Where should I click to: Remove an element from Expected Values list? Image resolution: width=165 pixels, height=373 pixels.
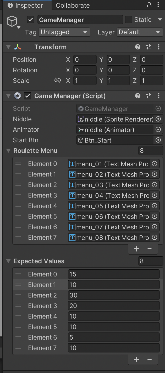coord(150,359)
